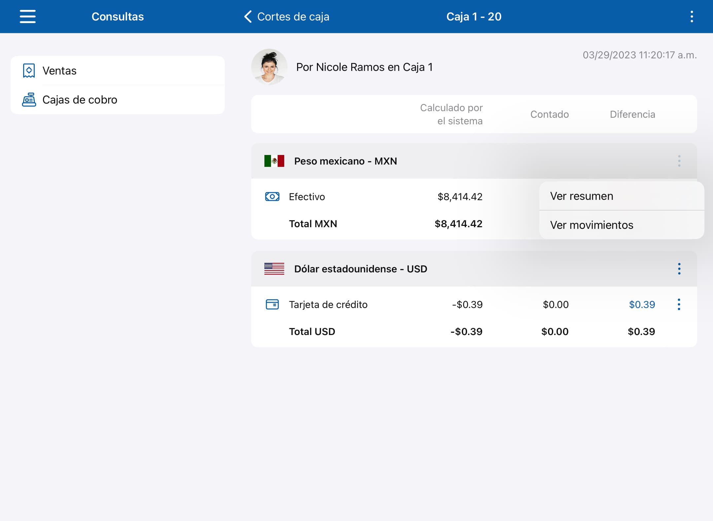Click the US flag icon
713x521 pixels.
(274, 269)
